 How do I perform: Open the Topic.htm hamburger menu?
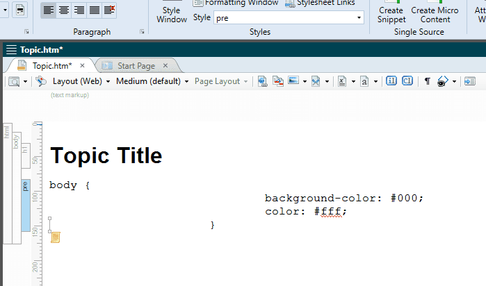[x=11, y=49]
